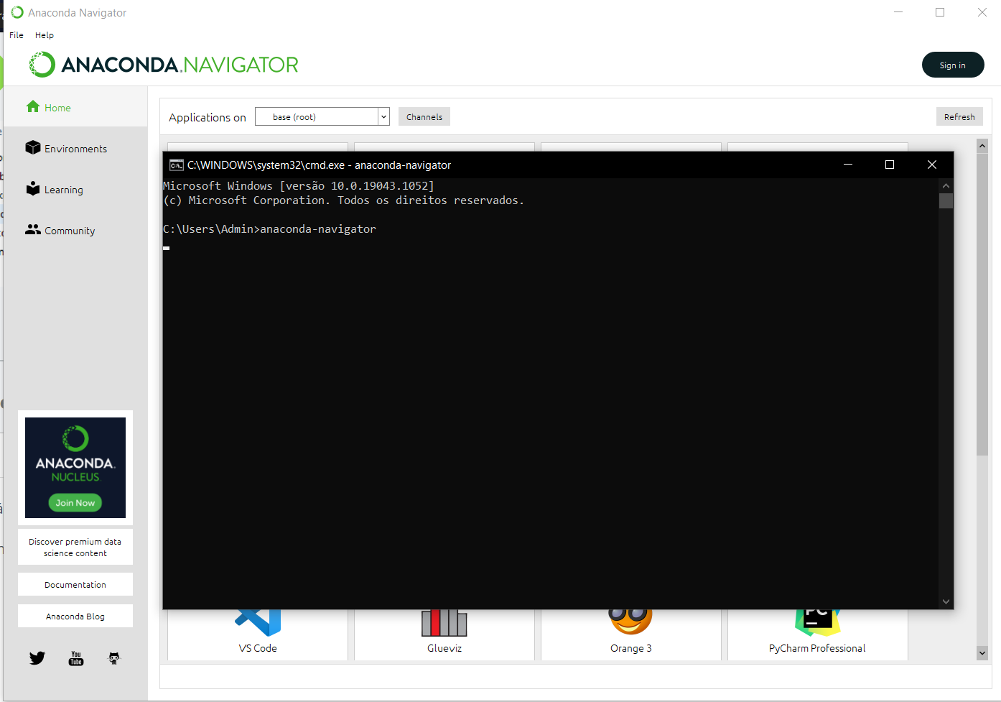The height and width of the screenshot is (702, 1001).
Task: Open Anaconda YouTube channel icon
Action: [76, 658]
